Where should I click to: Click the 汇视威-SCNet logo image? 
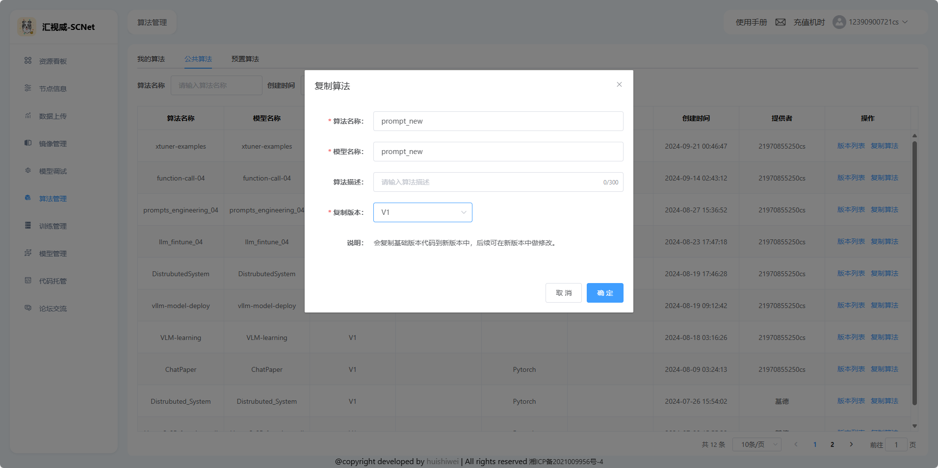coord(27,26)
